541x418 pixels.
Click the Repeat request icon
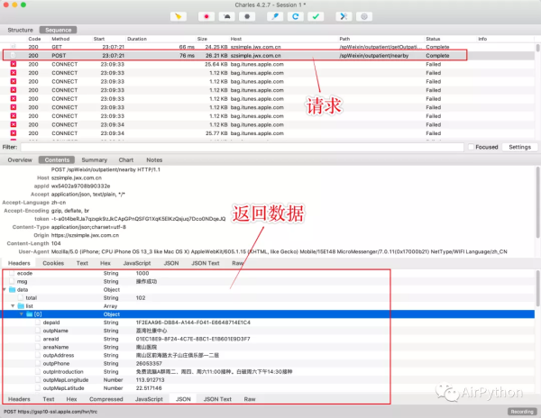coord(294,16)
